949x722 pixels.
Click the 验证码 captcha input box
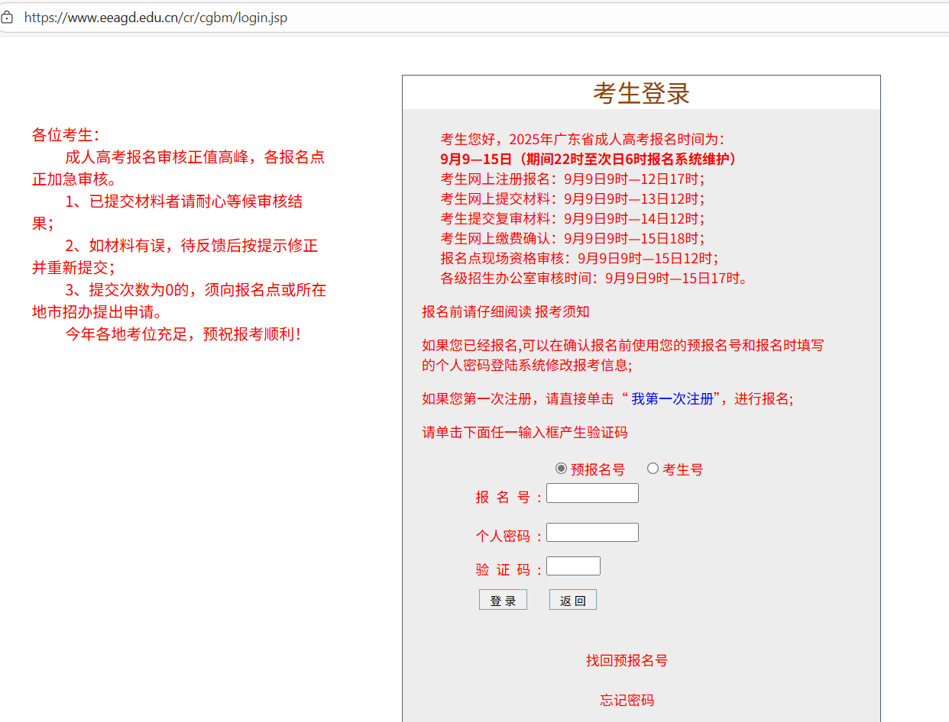pyautogui.click(x=573, y=566)
